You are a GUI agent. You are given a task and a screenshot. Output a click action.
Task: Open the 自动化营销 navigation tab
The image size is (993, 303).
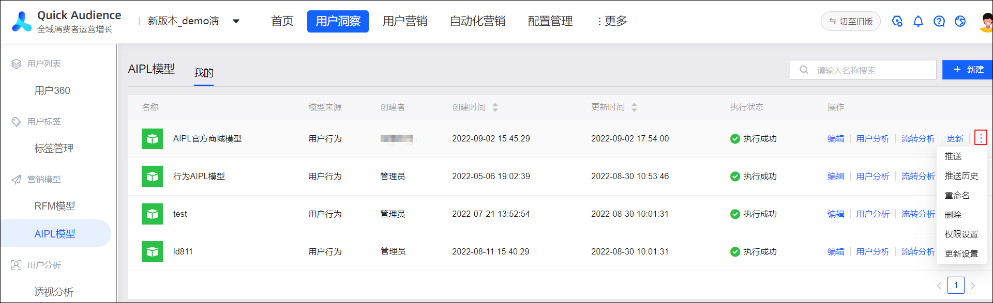tap(477, 21)
